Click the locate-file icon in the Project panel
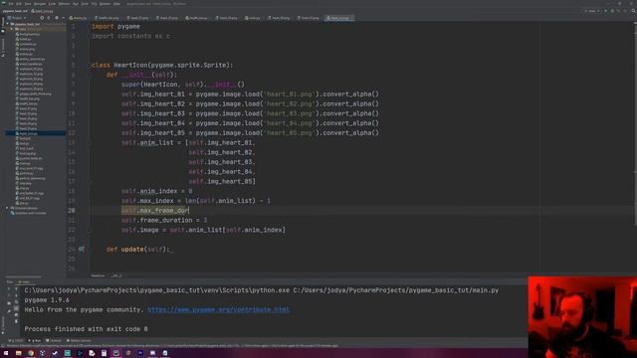637x358 pixels. click(41, 18)
